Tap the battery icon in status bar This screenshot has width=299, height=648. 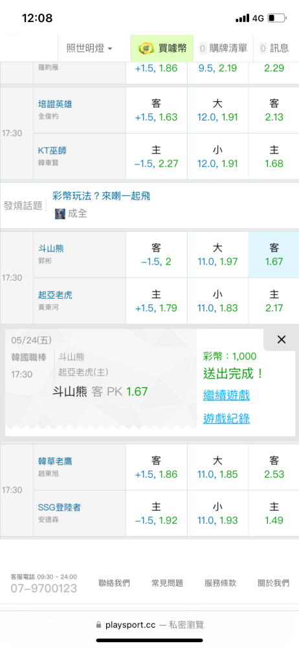[x=277, y=18]
